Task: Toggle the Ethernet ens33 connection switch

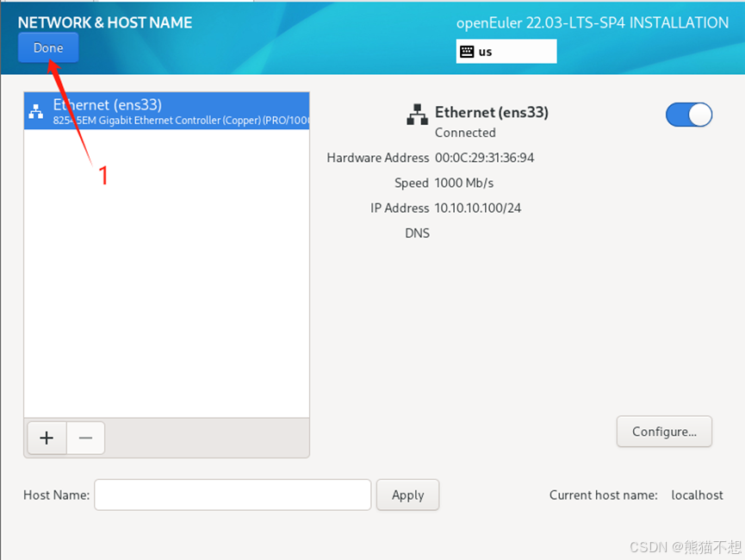Action: pyautogui.click(x=688, y=115)
